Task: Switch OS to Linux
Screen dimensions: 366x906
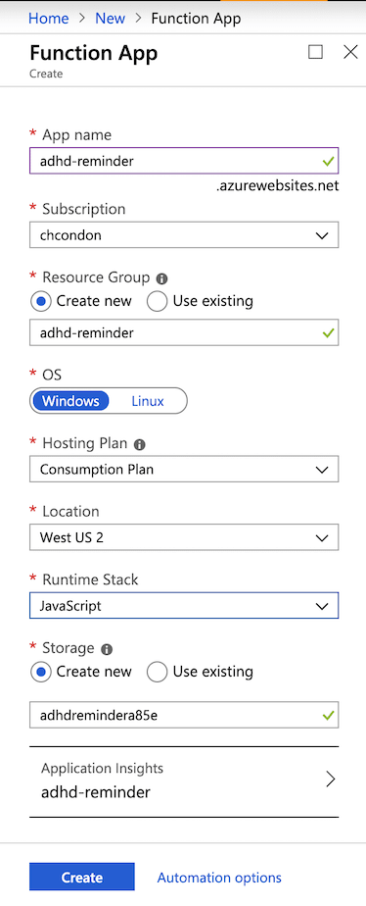Action: point(148,401)
